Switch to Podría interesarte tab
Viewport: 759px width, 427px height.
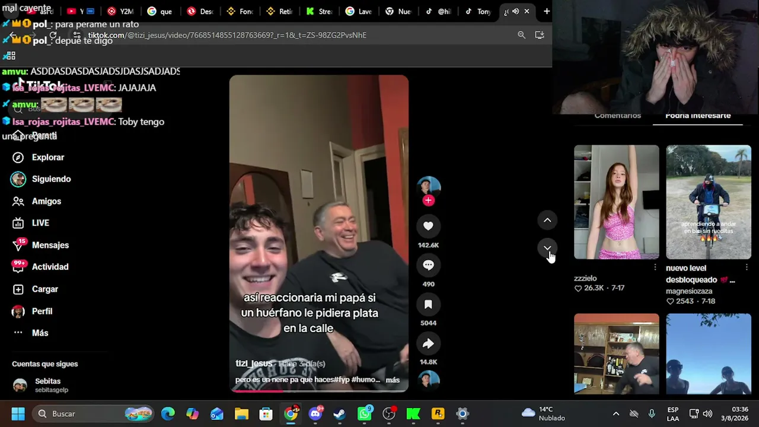click(x=698, y=116)
